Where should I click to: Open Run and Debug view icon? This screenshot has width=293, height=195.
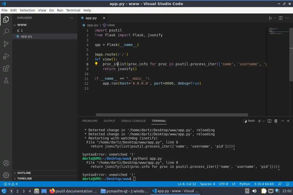pyautogui.click(x=6, y=56)
